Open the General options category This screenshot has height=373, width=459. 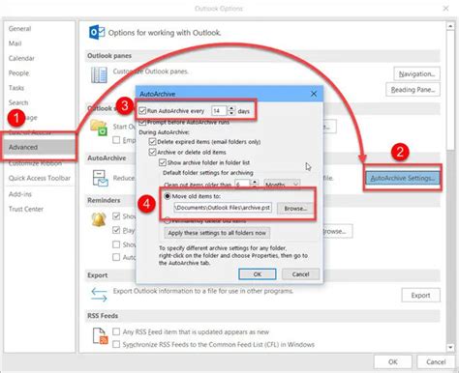tap(19, 29)
